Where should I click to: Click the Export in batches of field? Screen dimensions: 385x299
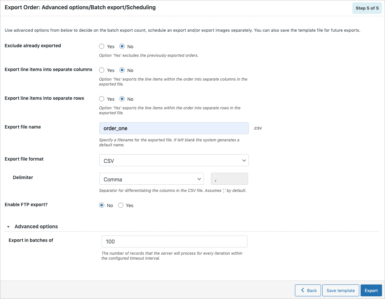click(174, 241)
